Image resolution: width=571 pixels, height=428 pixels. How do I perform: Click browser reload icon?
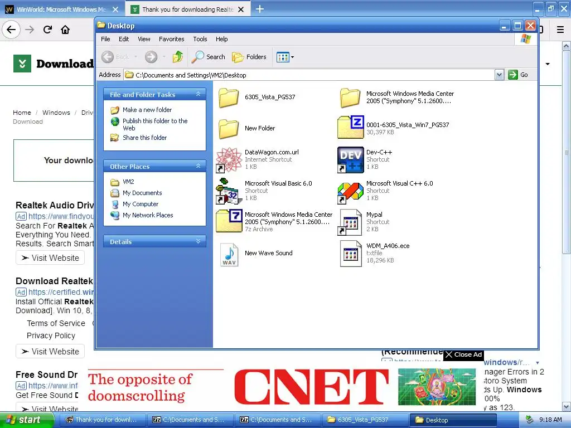click(x=48, y=30)
